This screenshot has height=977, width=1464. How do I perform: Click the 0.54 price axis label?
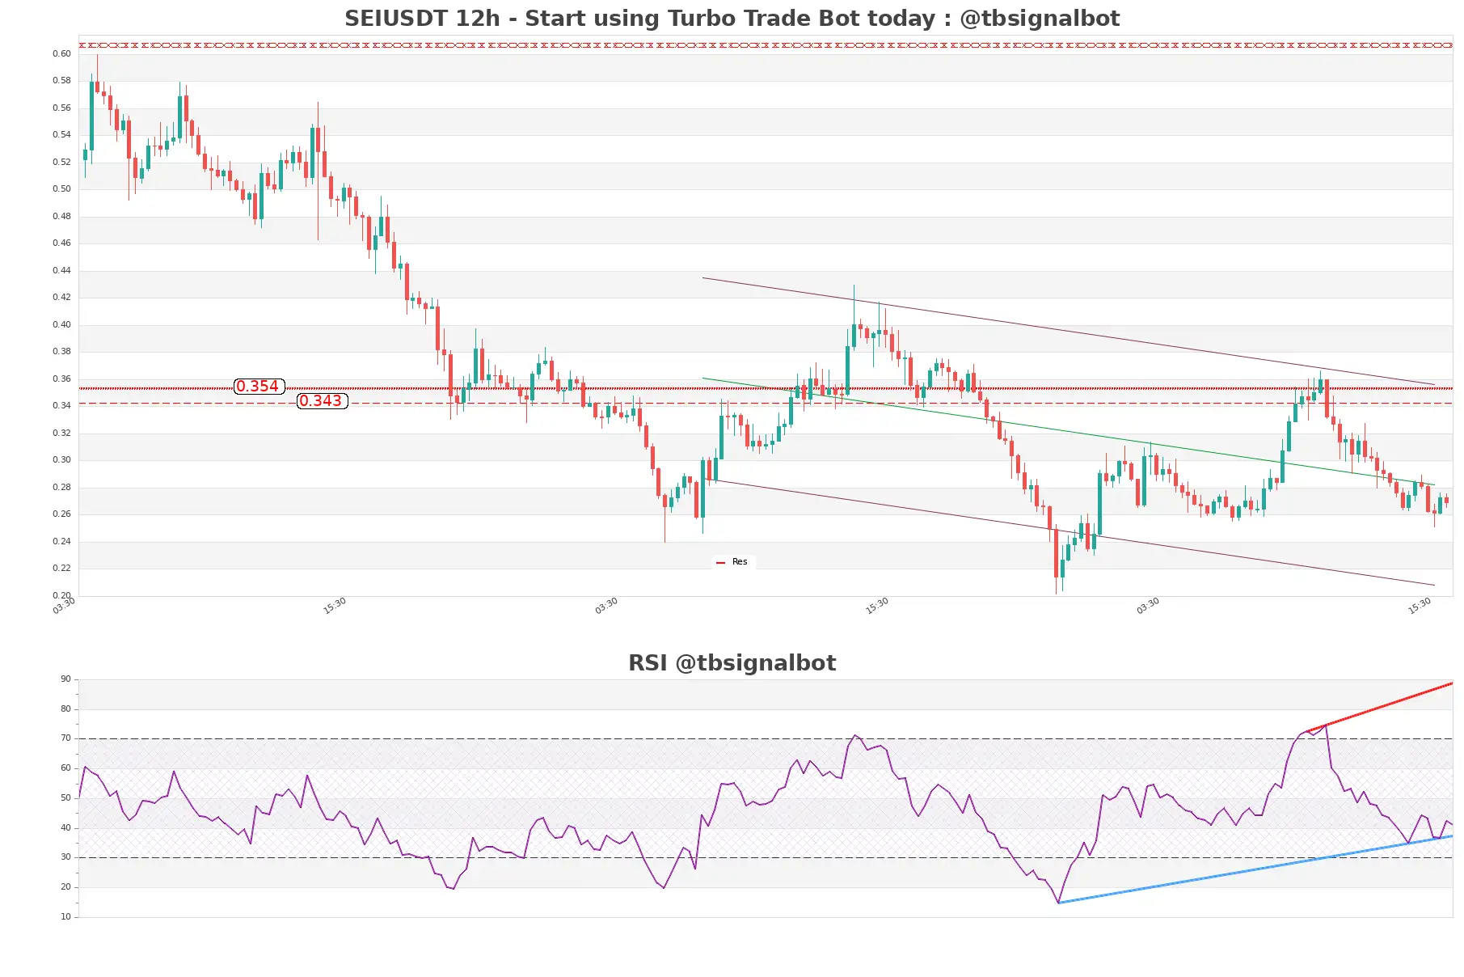point(61,134)
